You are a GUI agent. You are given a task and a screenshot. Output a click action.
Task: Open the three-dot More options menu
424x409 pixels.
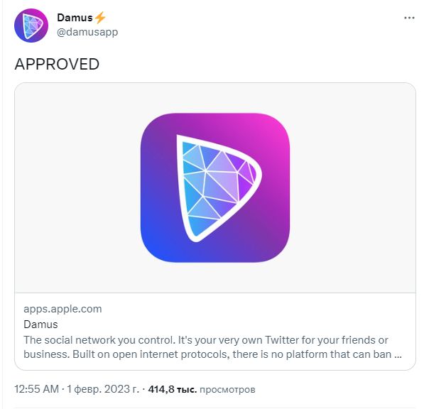pyautogui.click(x=409, y=18)
